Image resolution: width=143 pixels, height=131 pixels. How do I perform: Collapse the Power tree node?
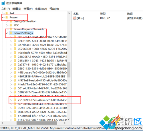click(3, 17)
